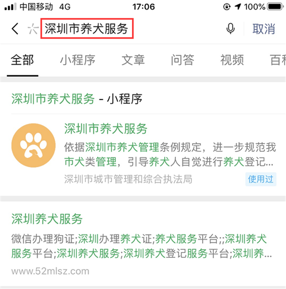
Task: Switch to the 文章 tab
Action: click(133, 60)
